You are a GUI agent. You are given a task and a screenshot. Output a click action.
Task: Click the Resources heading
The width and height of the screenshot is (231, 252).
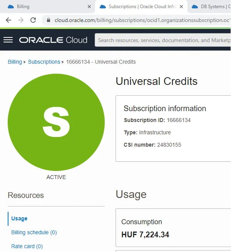26,195
